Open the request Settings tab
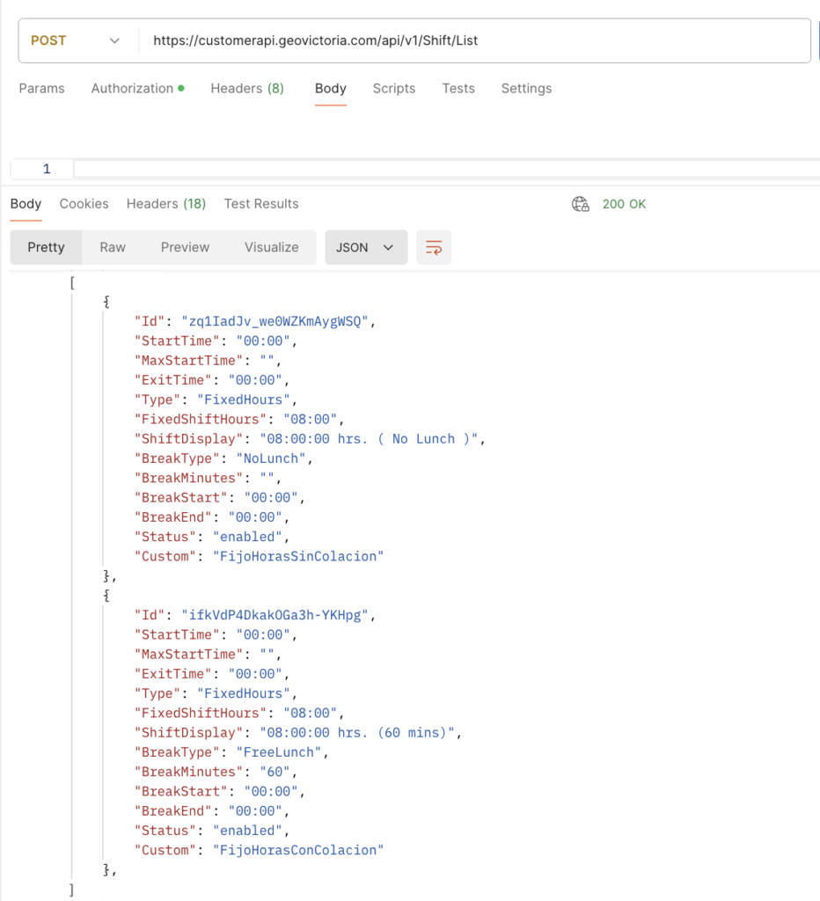Viewport: 820px width, 901px height. pyautogui.click(x=526, y=88)
